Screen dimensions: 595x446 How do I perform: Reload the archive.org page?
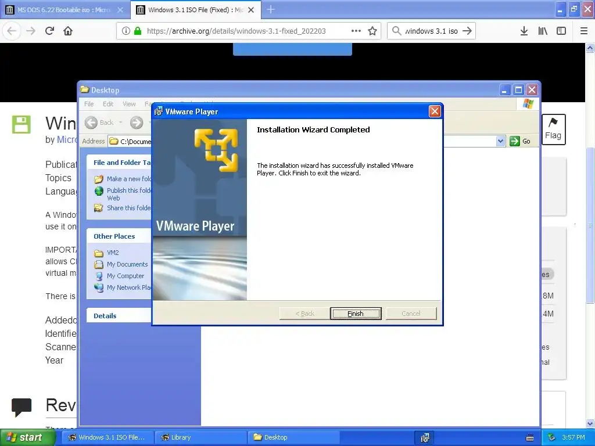point(50,31)
